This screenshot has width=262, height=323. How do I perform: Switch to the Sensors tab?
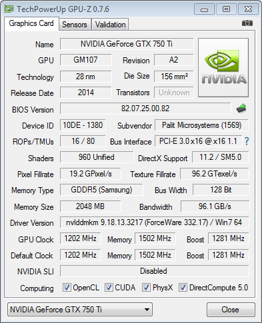pyautogui.click(x=75, y=24)
